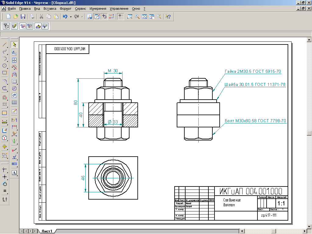Save the drawing with the floppy icon
312x234 pixels.
pyautogui.click(x=23, y=16)
